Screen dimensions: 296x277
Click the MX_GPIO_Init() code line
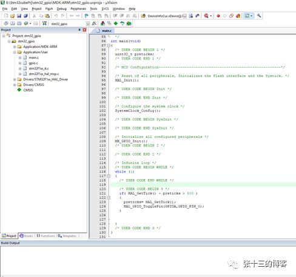pos(131,141)
